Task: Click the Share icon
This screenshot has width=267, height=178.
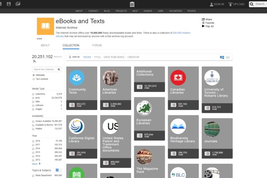Action: (x=203, y=20)
